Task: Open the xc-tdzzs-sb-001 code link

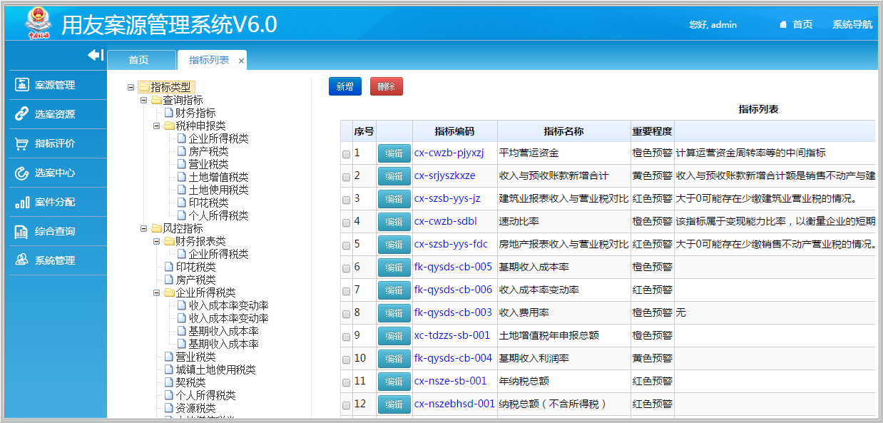Action: click(x=452, y=335)
